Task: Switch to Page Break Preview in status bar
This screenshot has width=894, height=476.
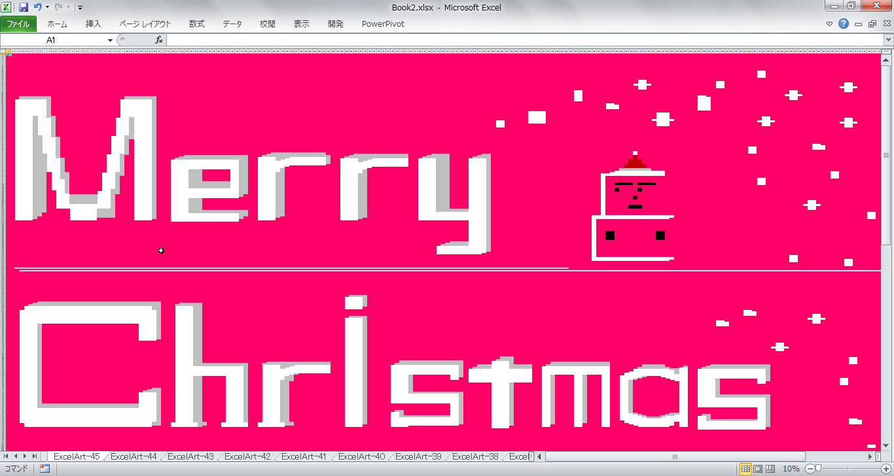Action: (770, 469)
